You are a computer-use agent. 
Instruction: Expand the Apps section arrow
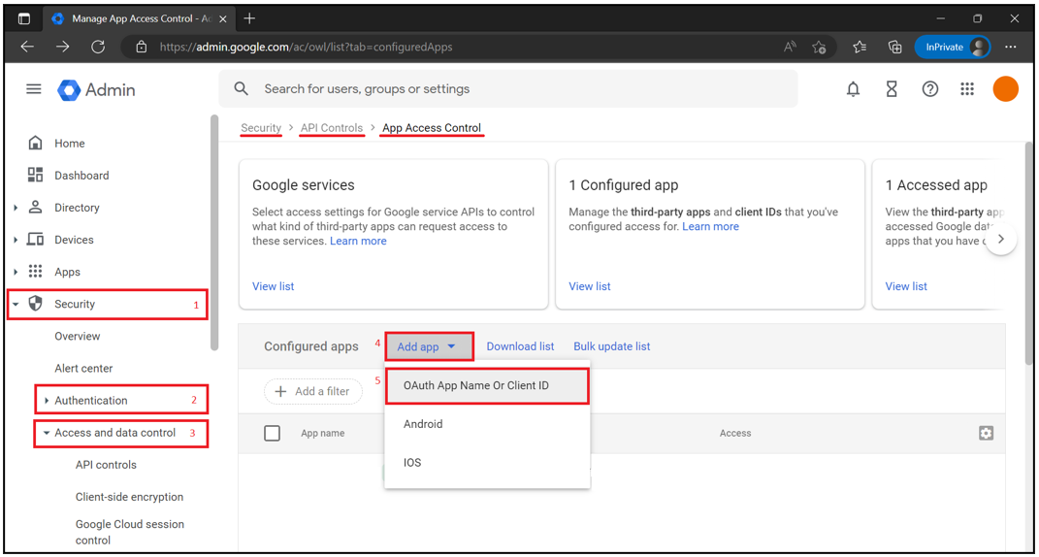[16, 272]
